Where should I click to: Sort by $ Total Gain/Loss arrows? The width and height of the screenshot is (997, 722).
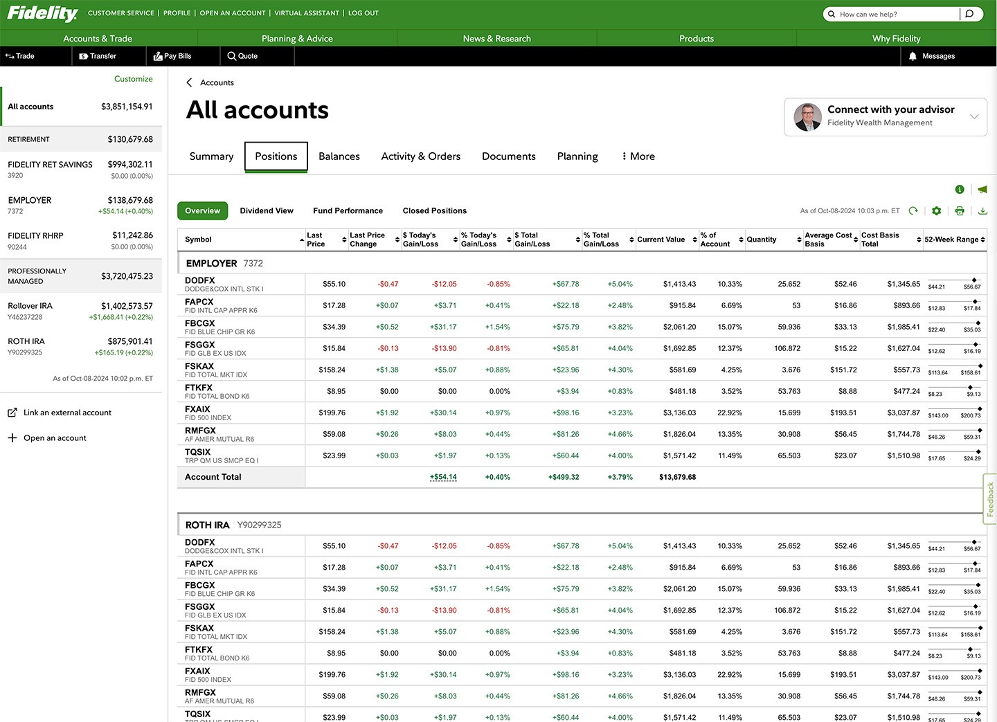click(578, 240)
